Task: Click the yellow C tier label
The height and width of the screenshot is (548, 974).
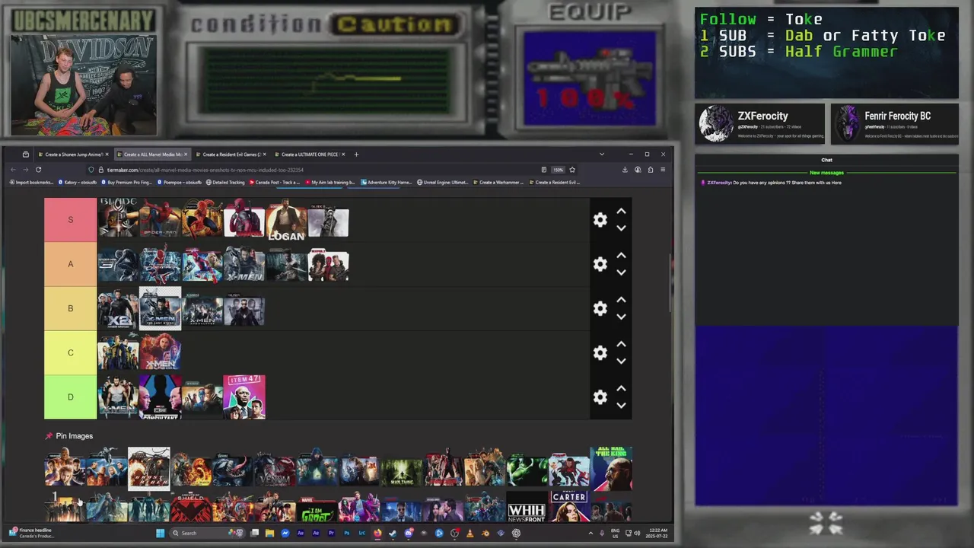Action: [71, 352]
